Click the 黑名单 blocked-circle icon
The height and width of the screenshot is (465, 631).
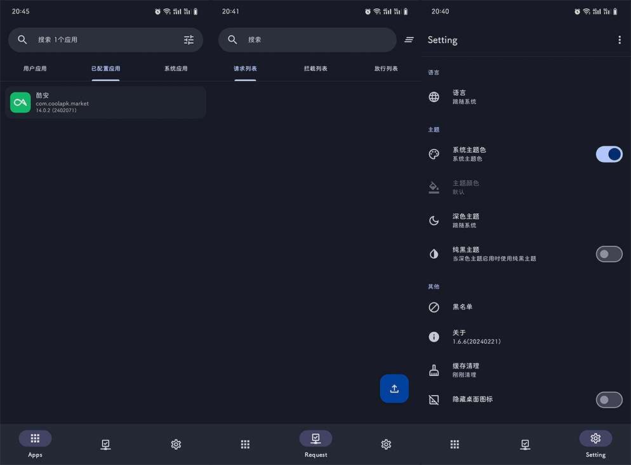tap(434, 307)
